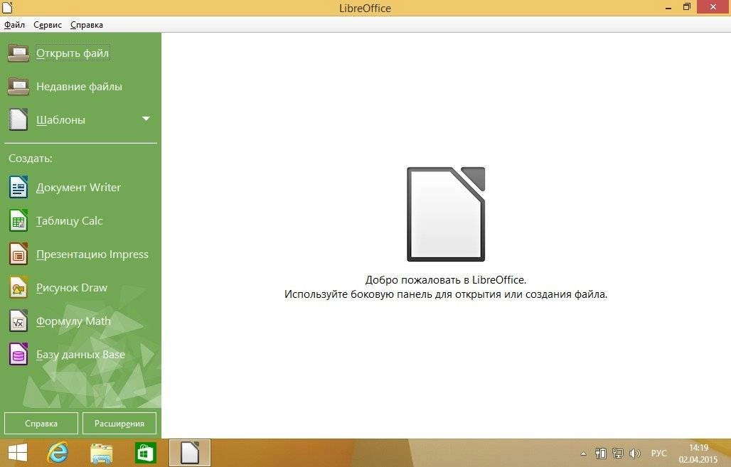
Task: Create Документ Writer
Action: [x=78, y=188]
